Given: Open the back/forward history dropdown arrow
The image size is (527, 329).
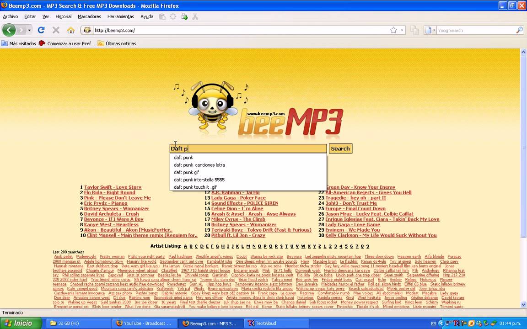Looking at the screenshot, I should coord(29,30).
